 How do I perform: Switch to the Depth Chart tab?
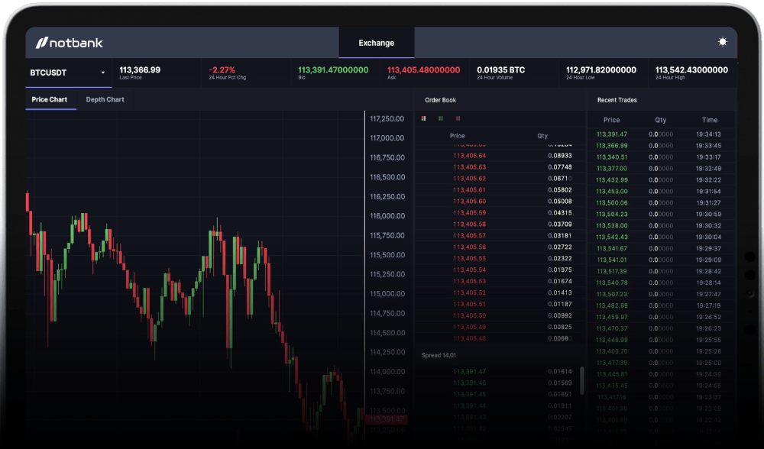coord(104,99)
